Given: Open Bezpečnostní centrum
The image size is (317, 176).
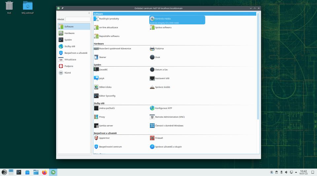Looking at the screenshot, I should click(x=108, y=147).
